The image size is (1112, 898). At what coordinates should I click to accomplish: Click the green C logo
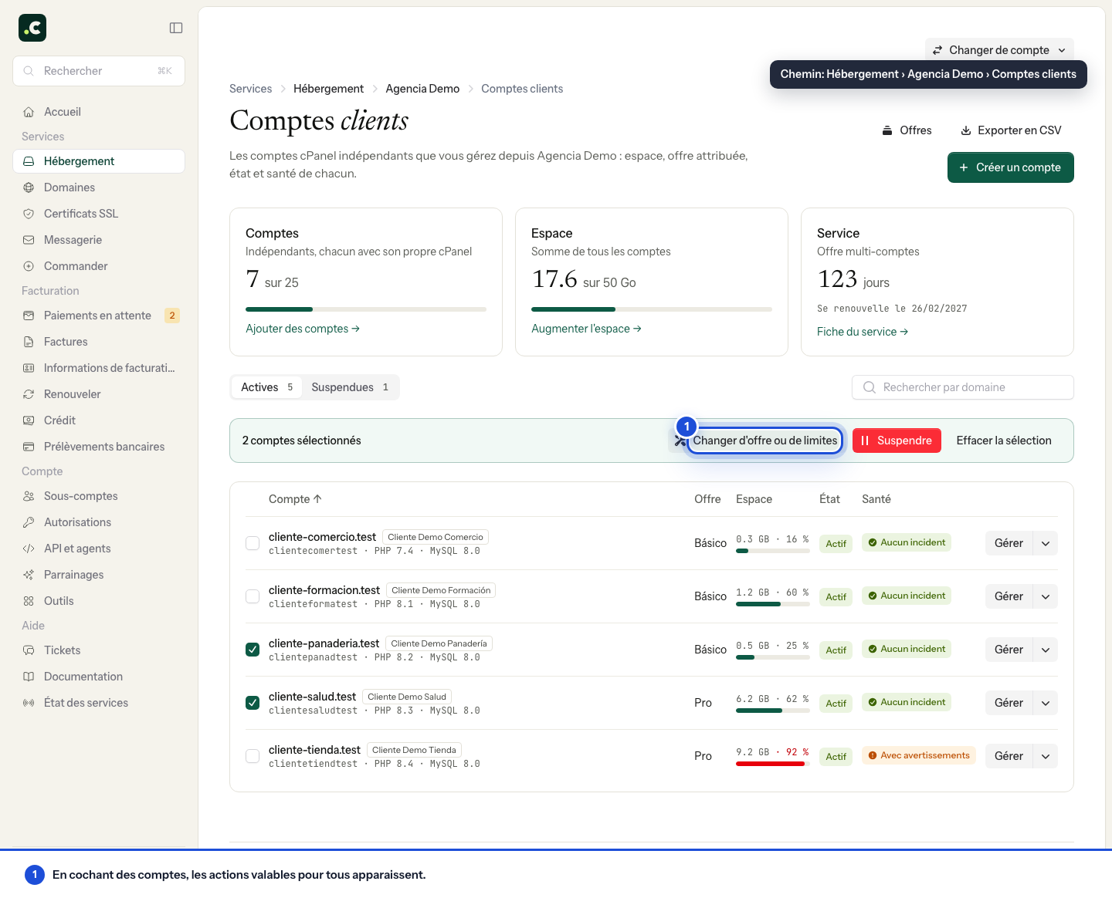(x=32, y=28)
